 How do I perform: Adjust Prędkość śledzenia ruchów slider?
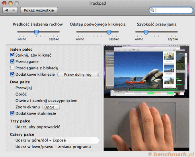coord(36,32)
